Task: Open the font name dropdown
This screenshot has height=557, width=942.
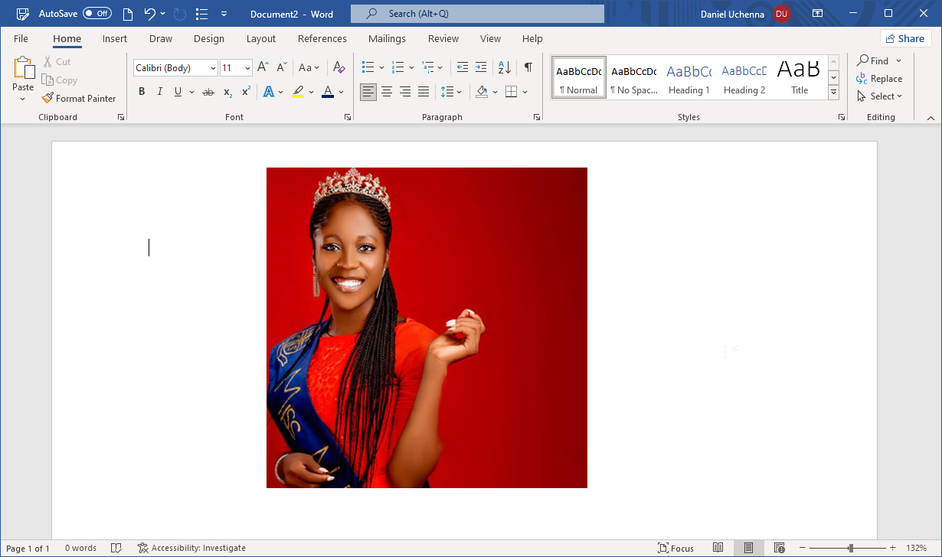Action: (213, 68)
